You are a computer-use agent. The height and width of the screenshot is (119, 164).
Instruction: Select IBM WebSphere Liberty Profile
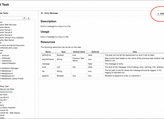(12, 79)
